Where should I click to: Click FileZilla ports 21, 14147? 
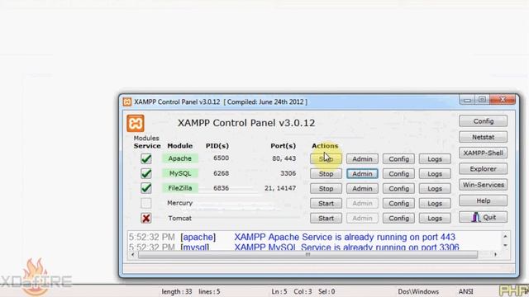280,188
